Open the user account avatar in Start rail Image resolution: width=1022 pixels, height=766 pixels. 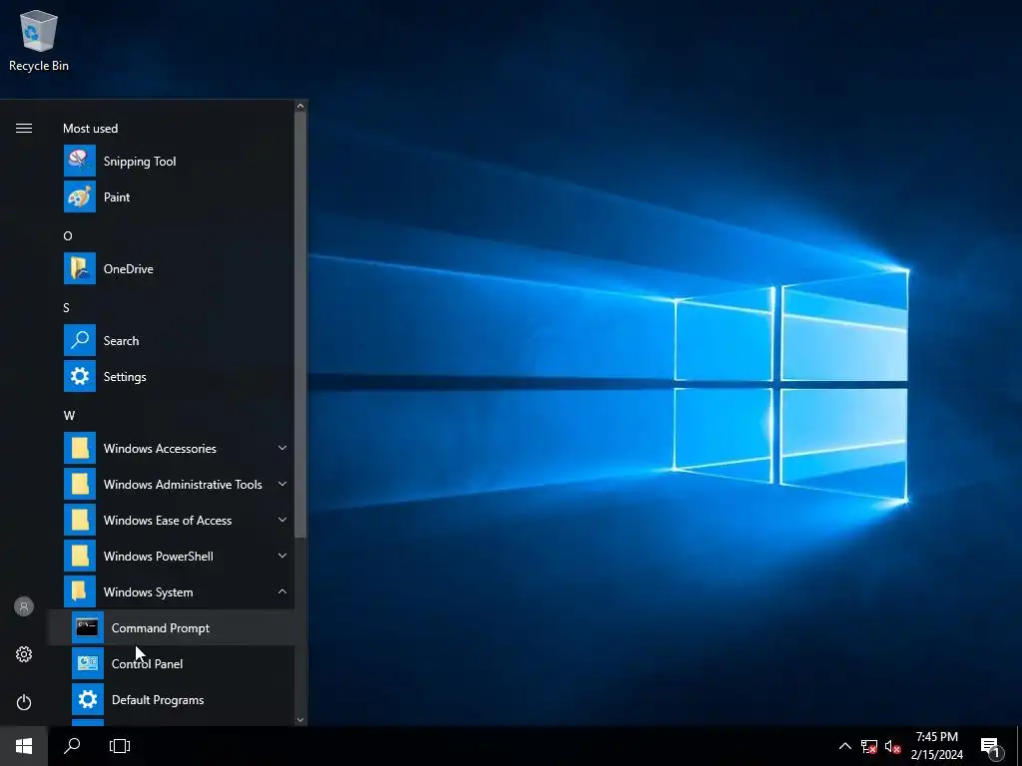[24, 606]
